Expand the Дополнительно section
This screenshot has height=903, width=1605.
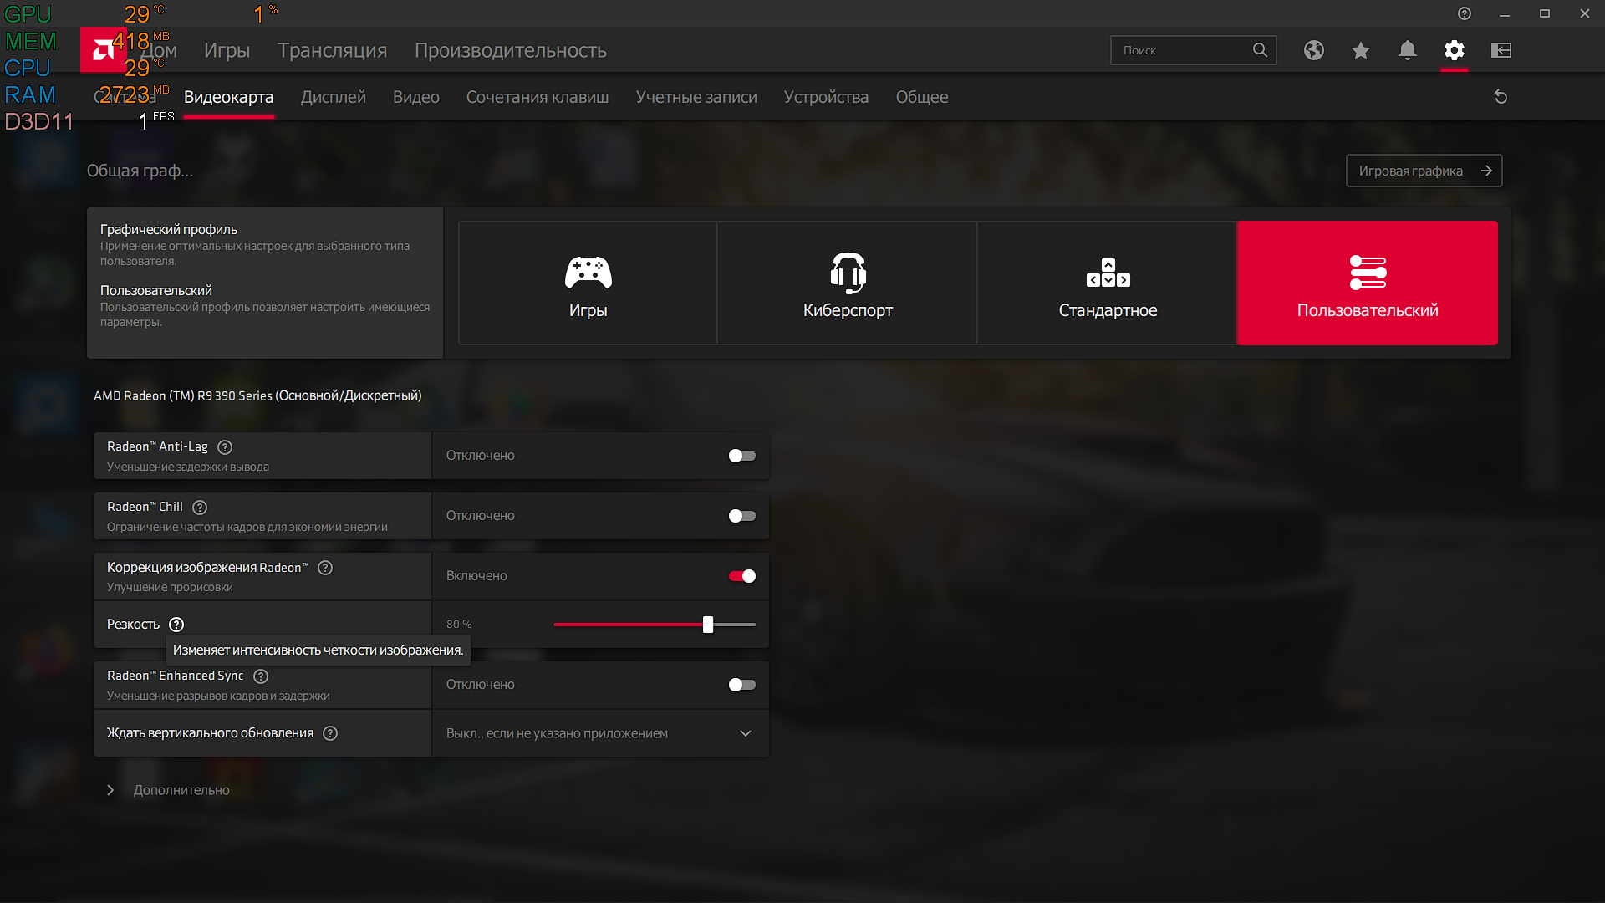coord(181,790)
